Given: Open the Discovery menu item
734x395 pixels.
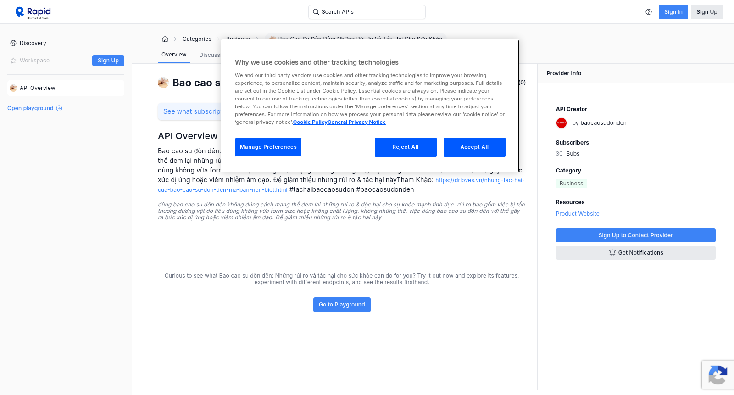Looking at the screenshot, I should (66, 43).
